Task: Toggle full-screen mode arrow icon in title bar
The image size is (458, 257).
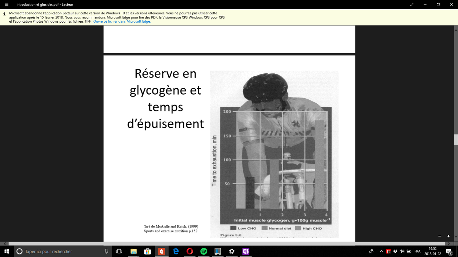Action: 412,4
